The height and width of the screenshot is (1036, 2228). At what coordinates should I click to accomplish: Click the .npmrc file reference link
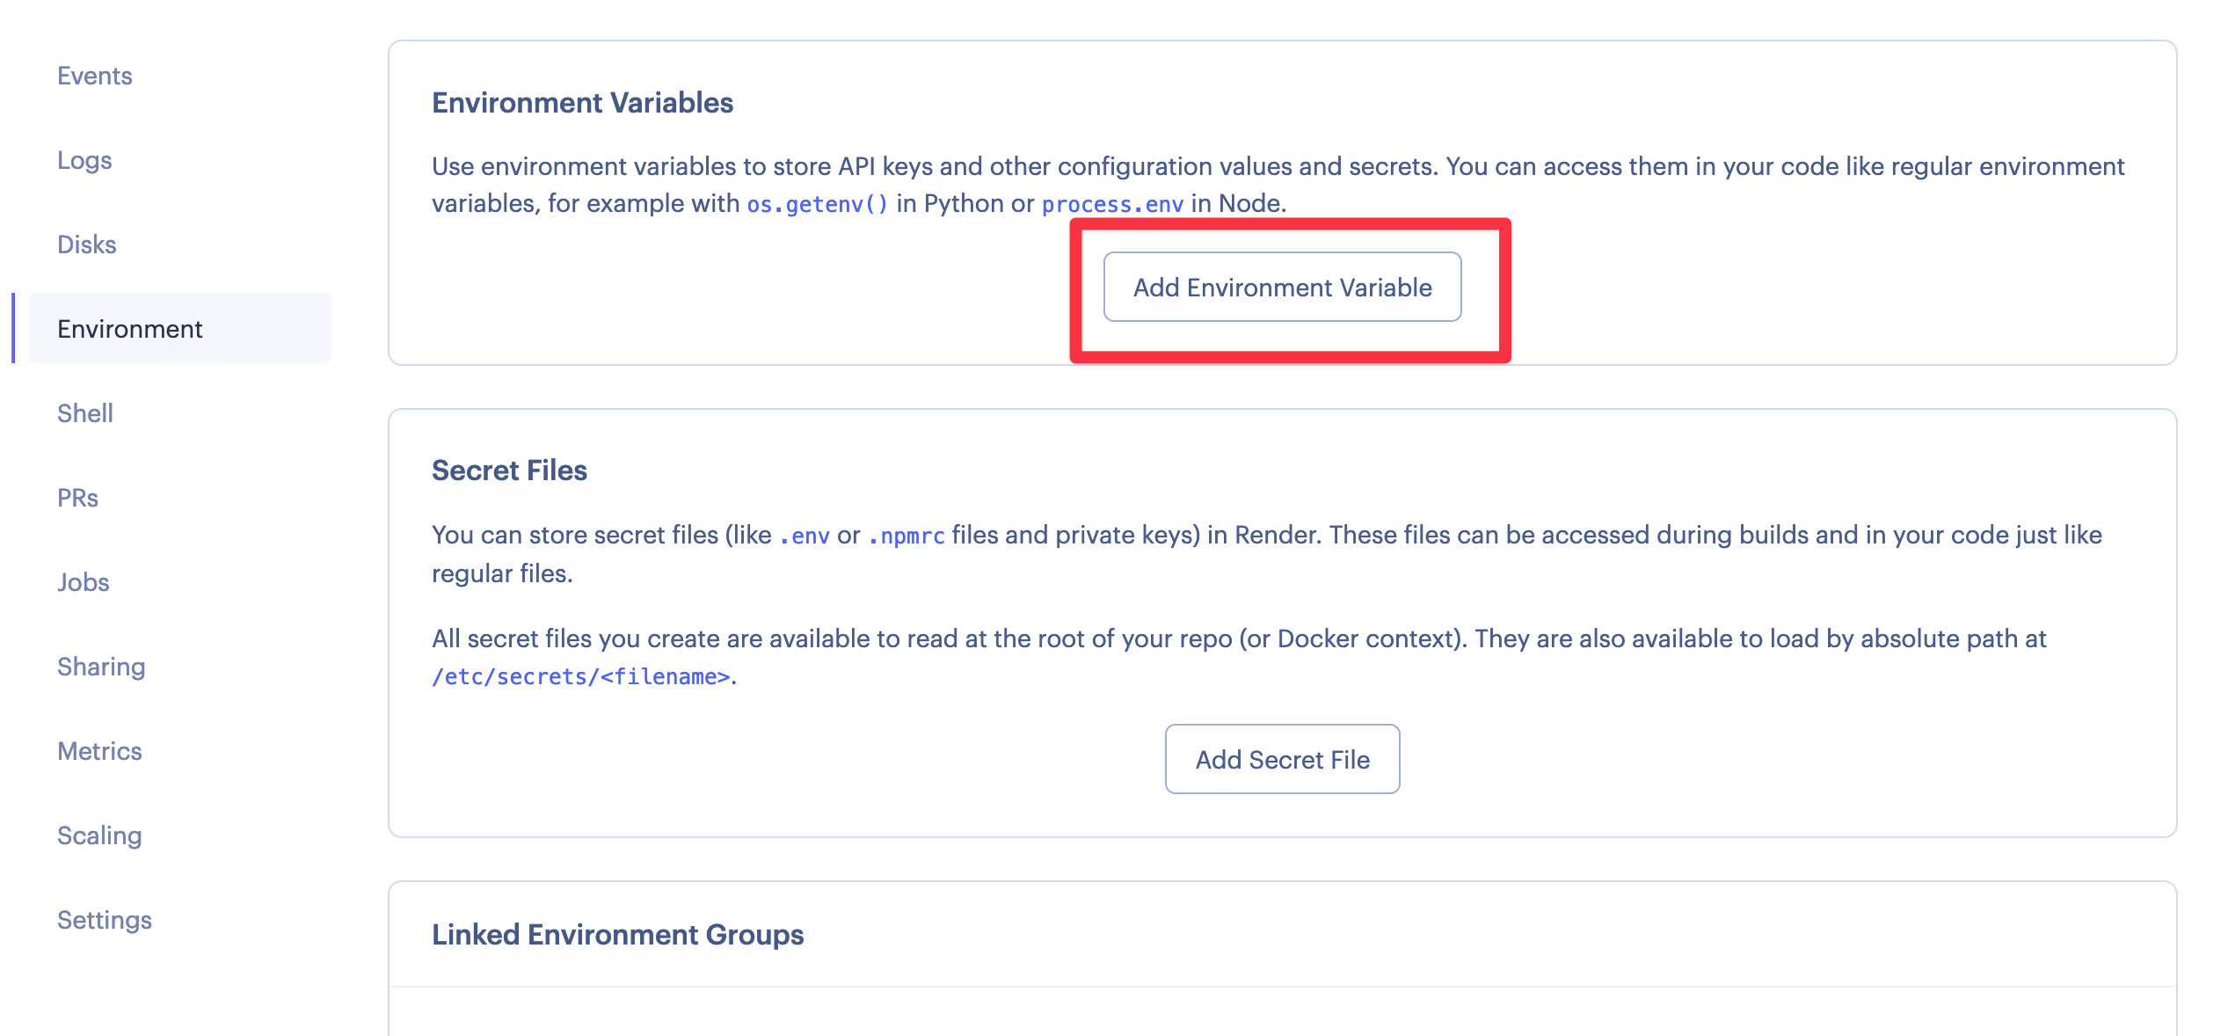pos(904,534)
